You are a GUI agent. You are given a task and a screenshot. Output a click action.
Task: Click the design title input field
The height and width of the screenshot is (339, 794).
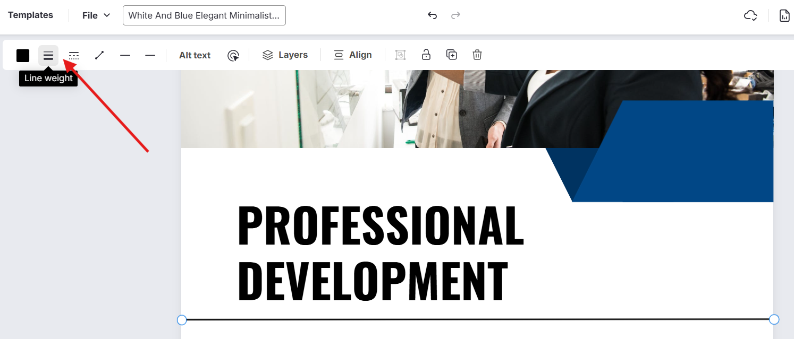point(204,15)
